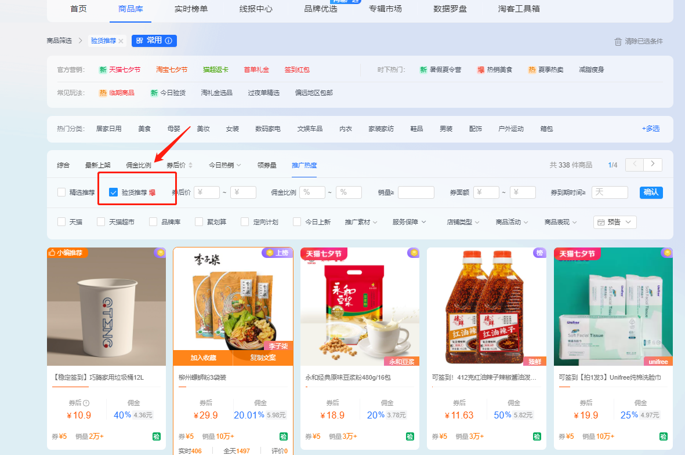
Task: Click the 销量≥ input field
Action: (x=416, y=192)
